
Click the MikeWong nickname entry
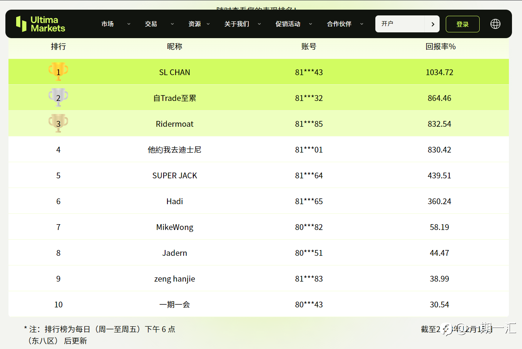point(175,227)
